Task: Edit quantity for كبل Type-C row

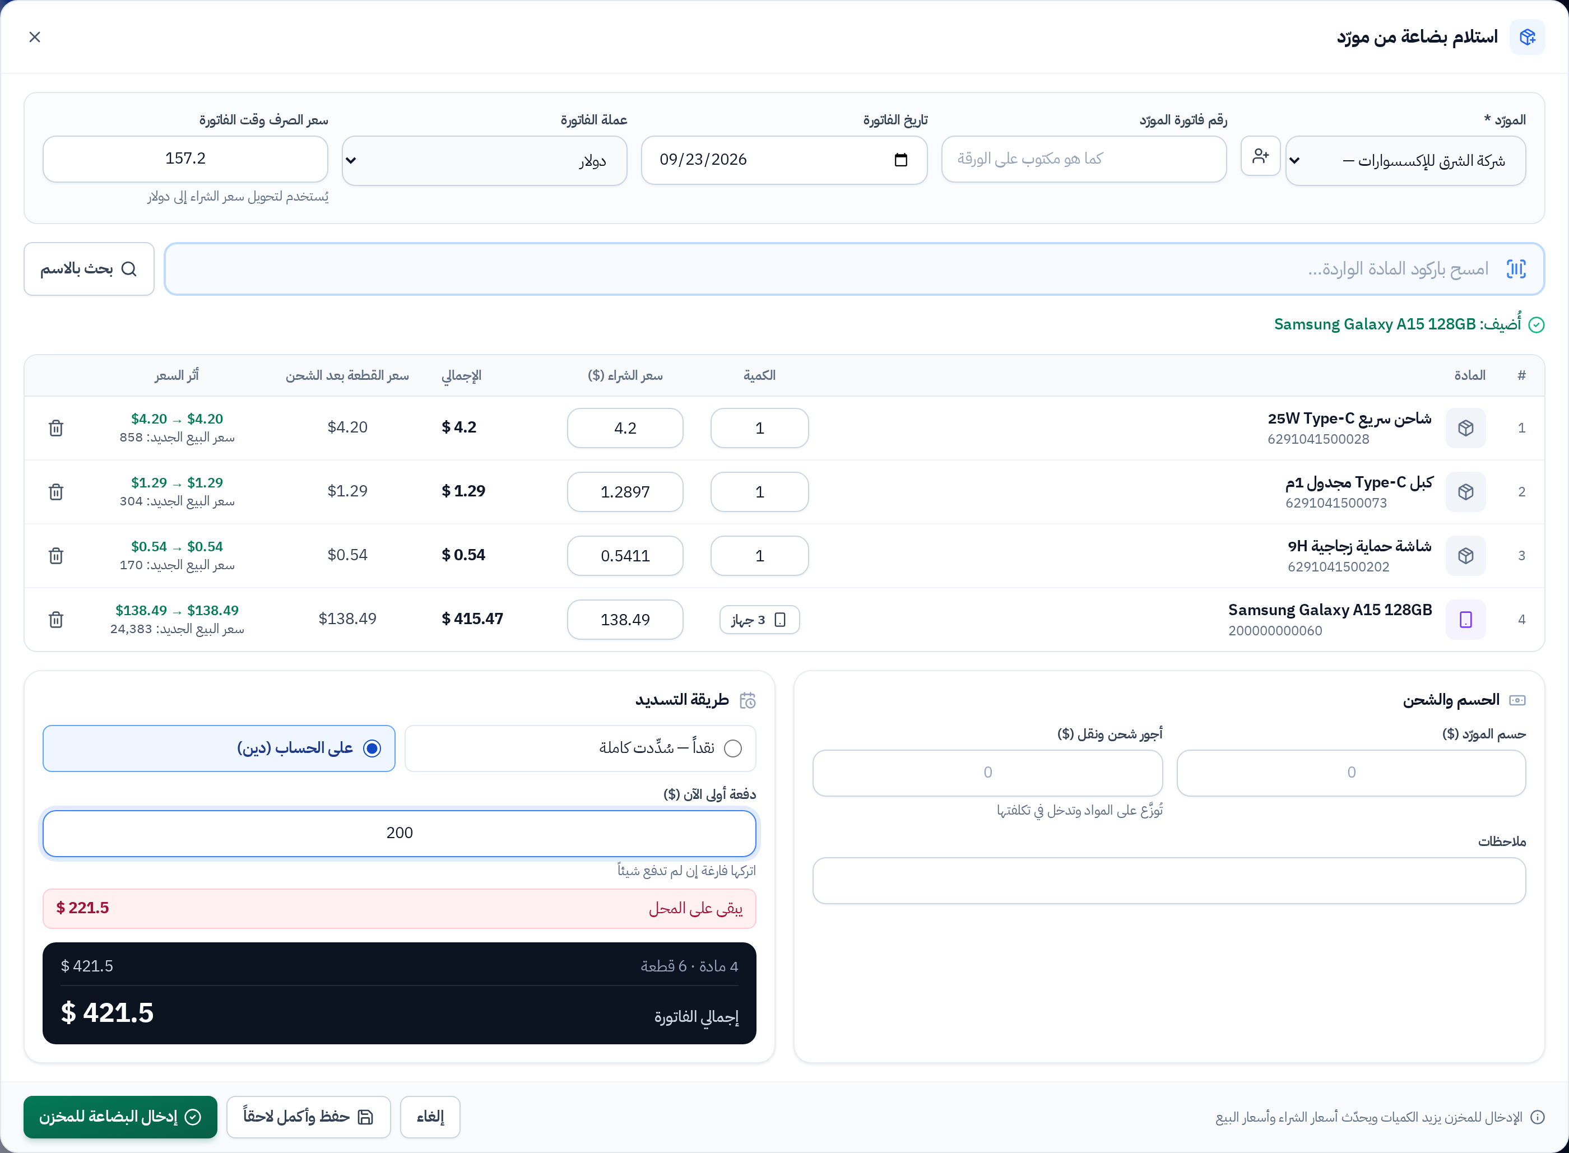Action: tap(759, 492)
